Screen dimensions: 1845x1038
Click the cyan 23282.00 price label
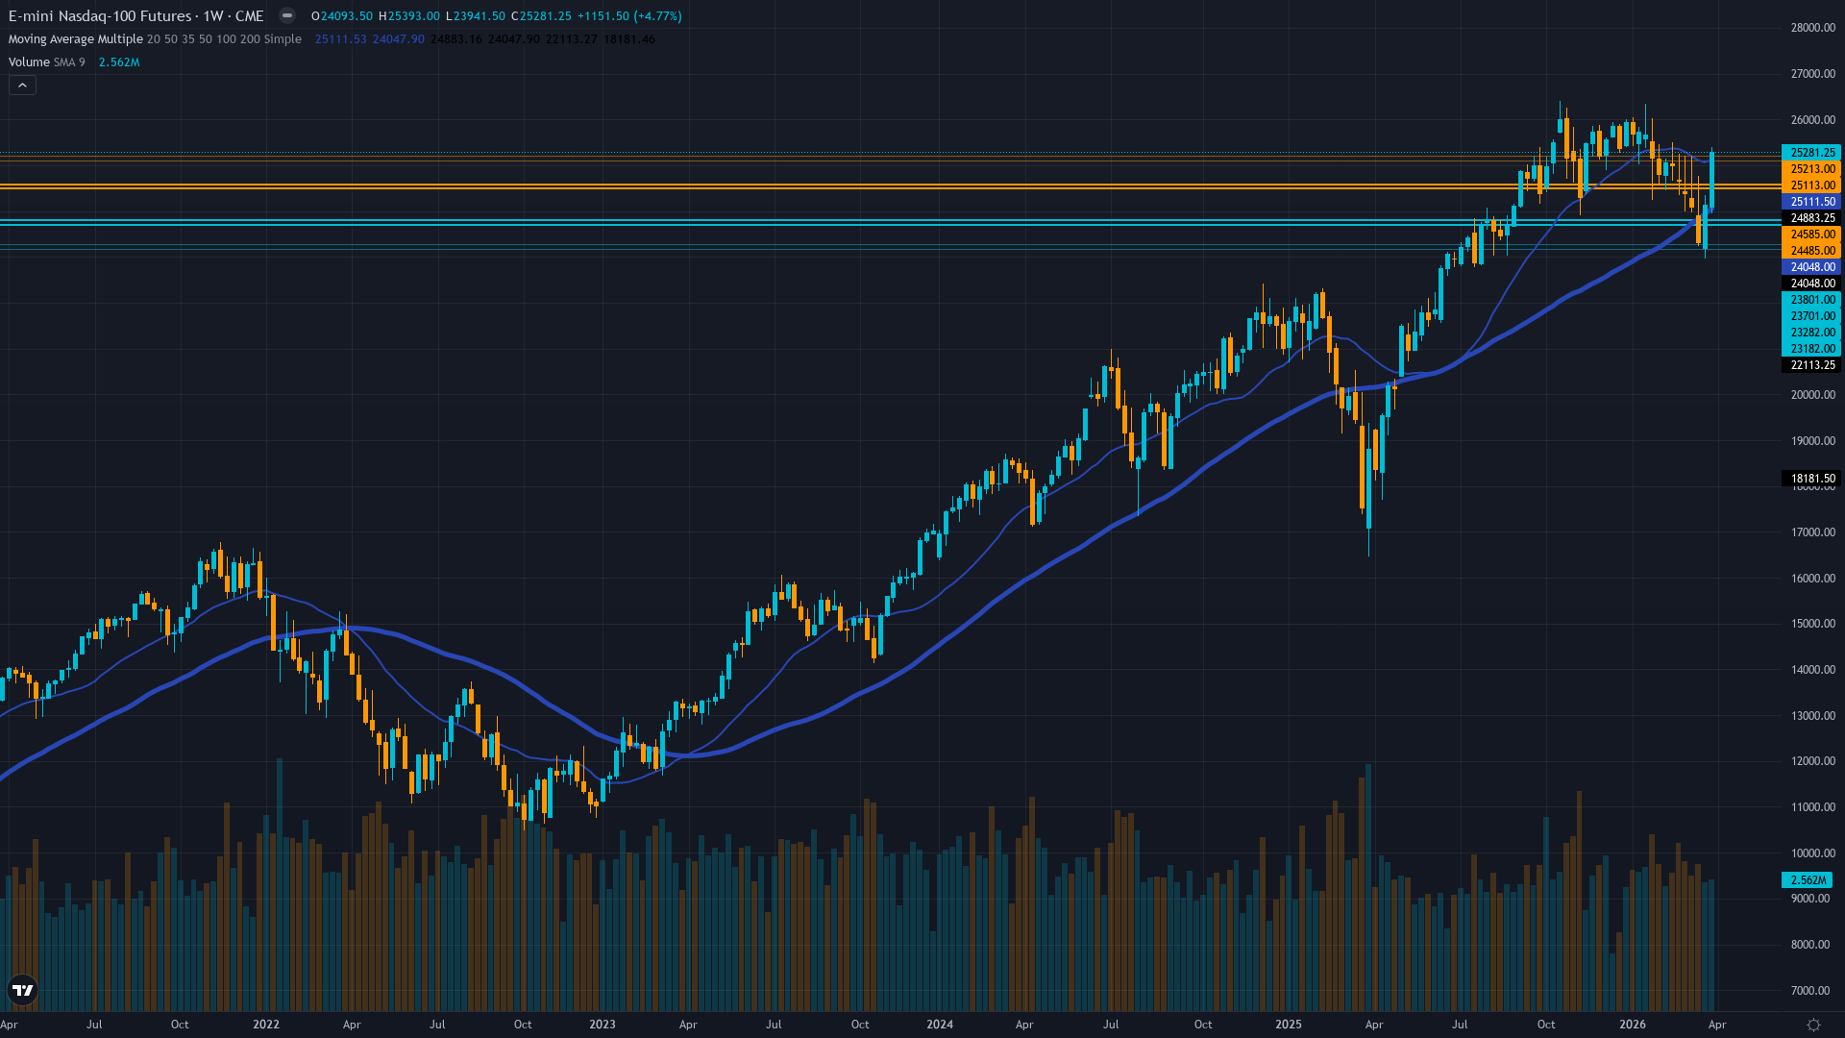1811,333
